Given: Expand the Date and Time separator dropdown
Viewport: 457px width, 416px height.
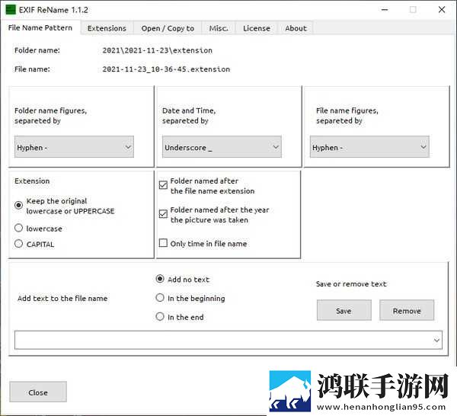Looking at the screenshot, I should tap(222, 147).
